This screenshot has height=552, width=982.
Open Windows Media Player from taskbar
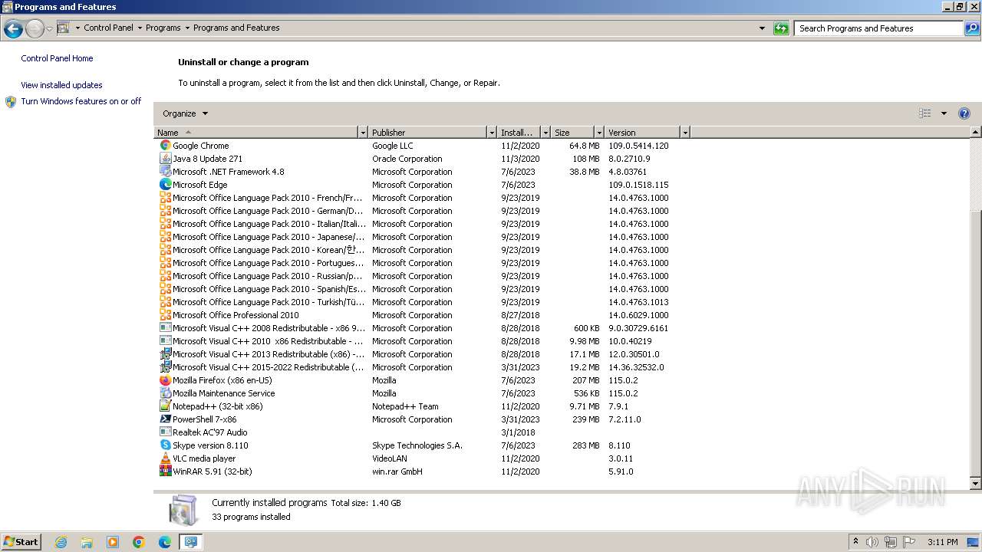113,542
